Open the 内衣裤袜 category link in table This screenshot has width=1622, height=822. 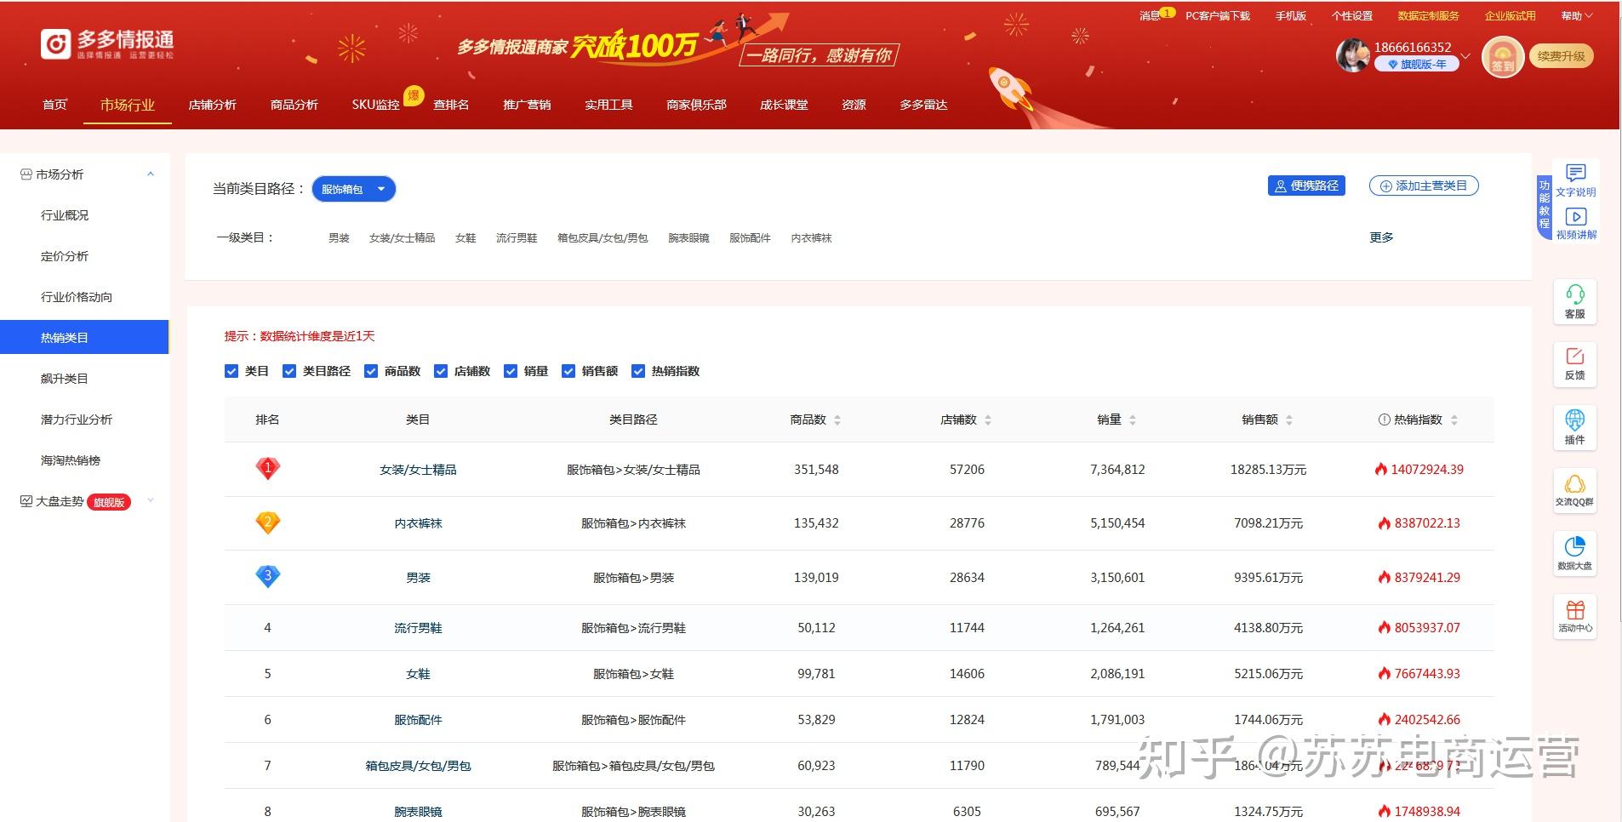(418, 523)
